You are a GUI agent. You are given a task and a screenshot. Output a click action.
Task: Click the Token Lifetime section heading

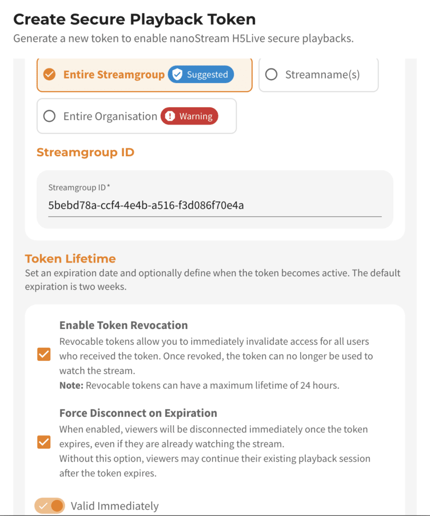click(x=70, y=259)
